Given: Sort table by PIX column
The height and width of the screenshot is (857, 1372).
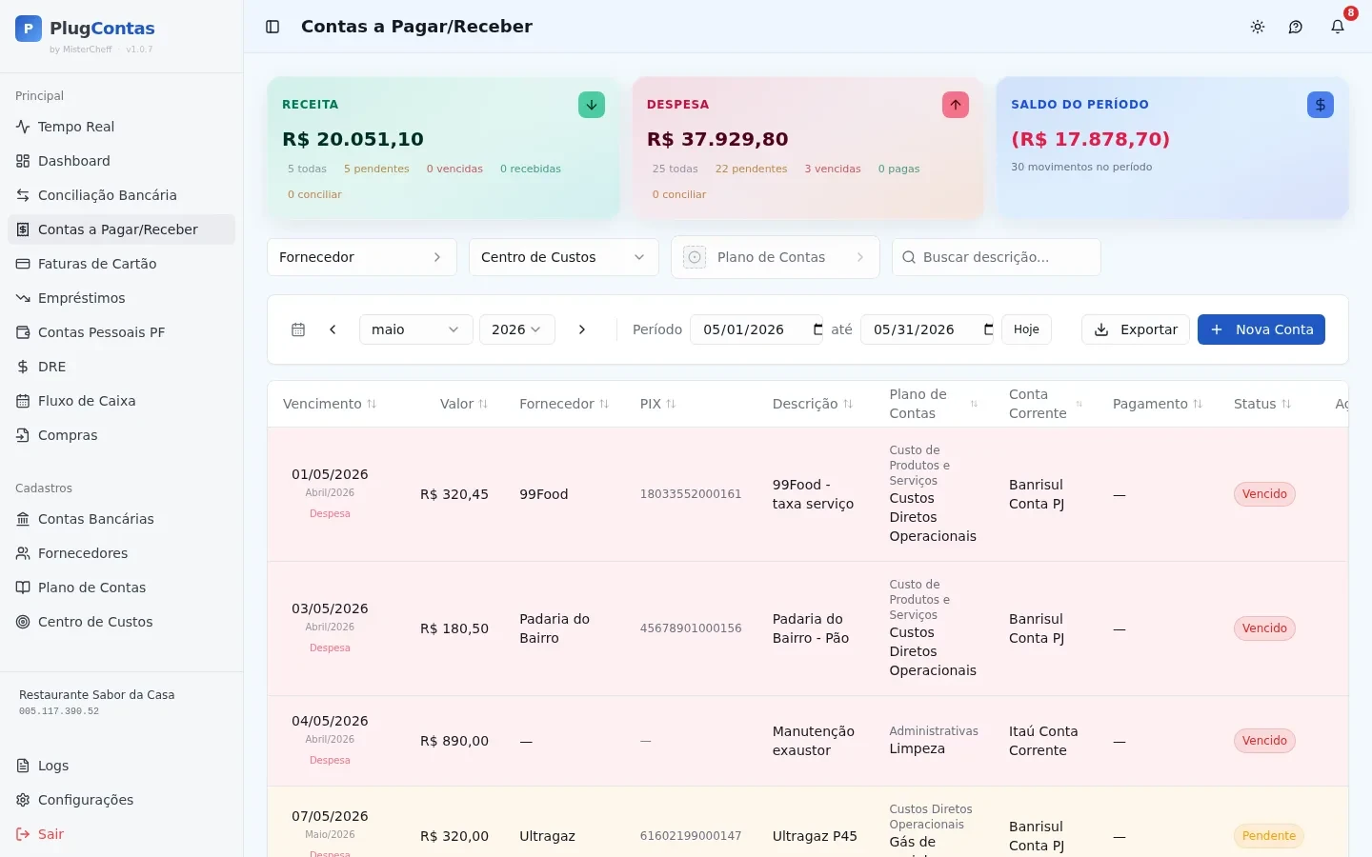Looking at the screenshot, I should click(658, 404).
